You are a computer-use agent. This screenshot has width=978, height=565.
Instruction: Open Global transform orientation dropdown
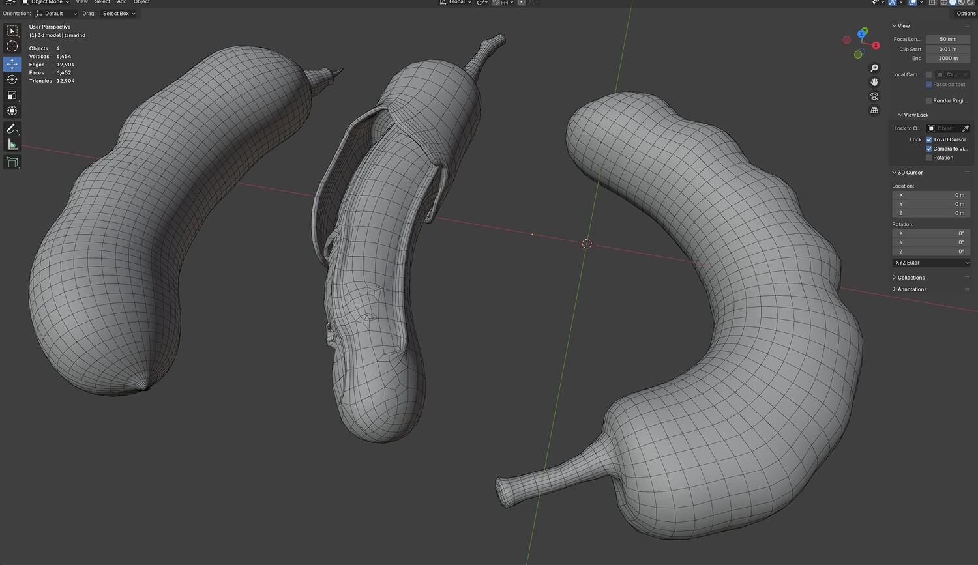[x=455, y=3]
